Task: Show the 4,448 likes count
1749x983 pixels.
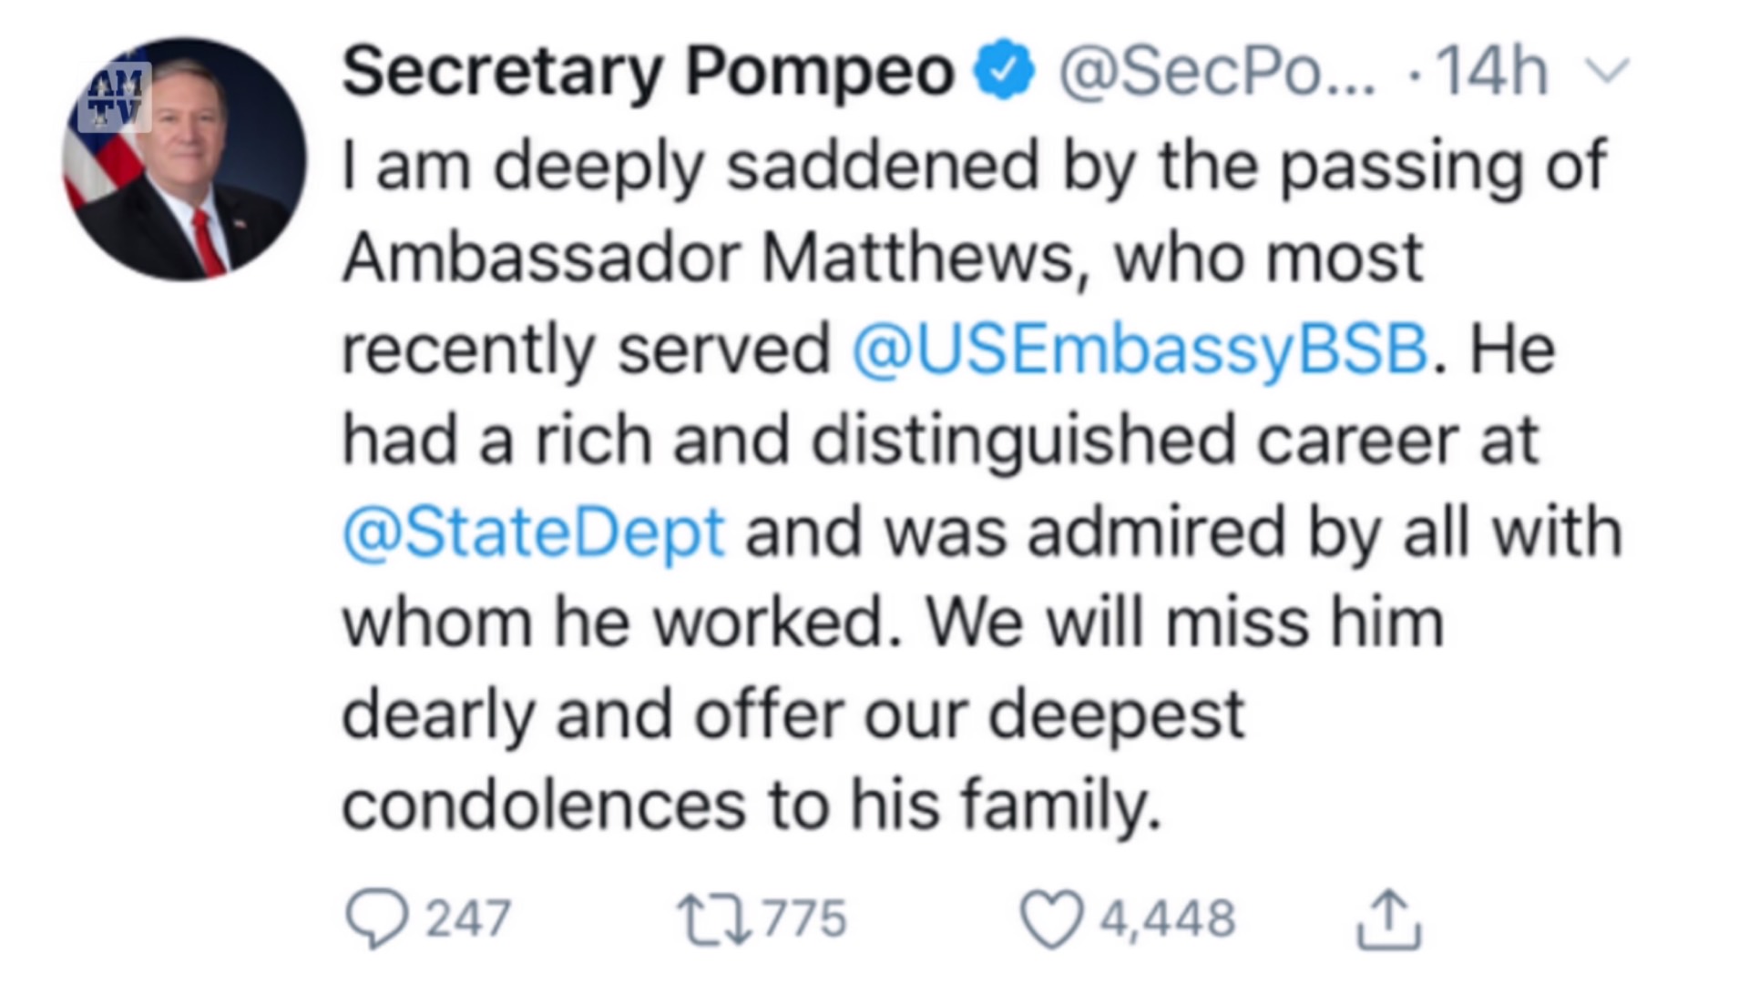Action: click(1168, 918)
